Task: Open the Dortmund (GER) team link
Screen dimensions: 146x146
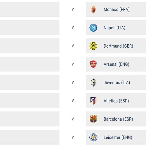Action: [x=118, y=46]
